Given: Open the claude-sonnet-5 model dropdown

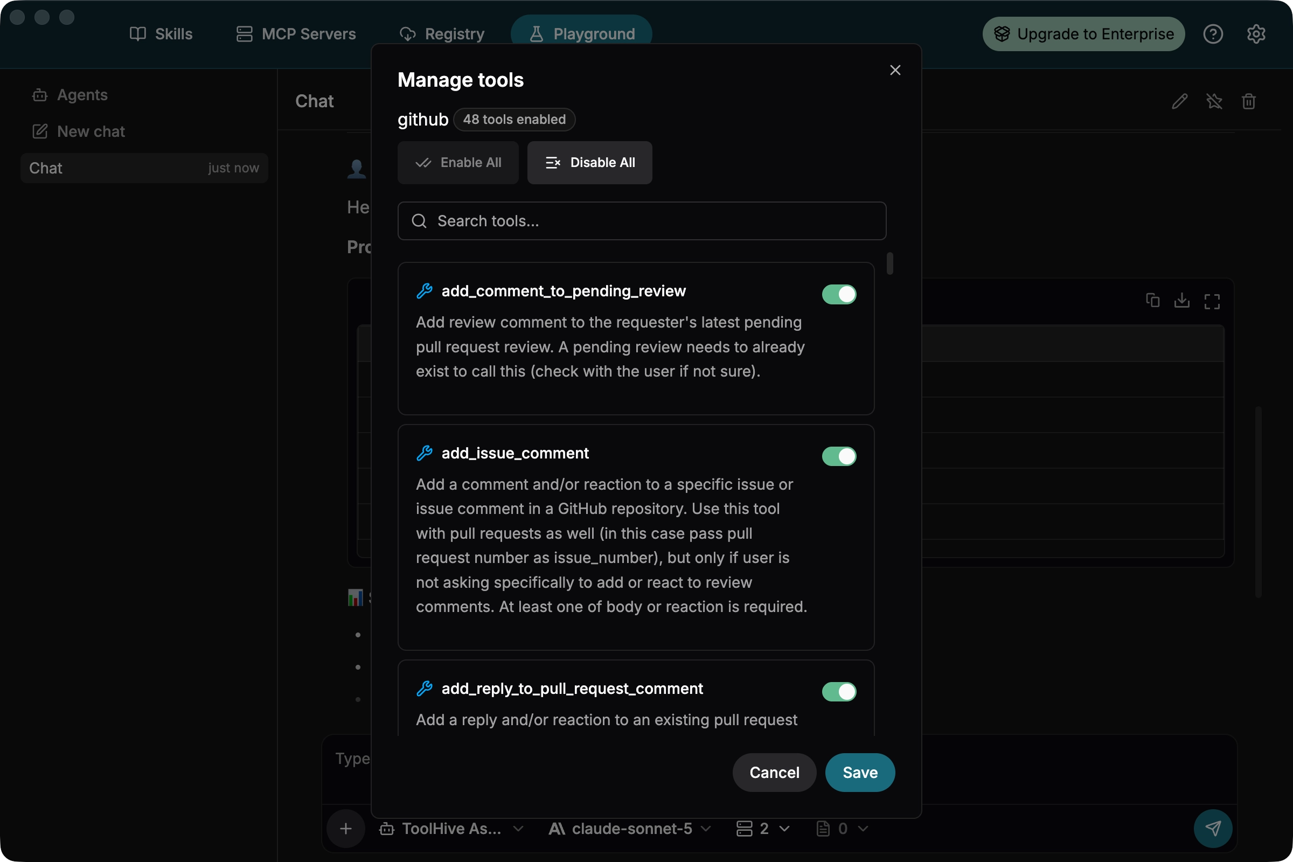Looking at the screenshot, I should pos(630,828).
